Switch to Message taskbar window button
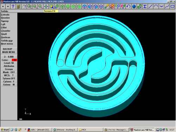Viewport: 176px width, 132px height. 116,130
